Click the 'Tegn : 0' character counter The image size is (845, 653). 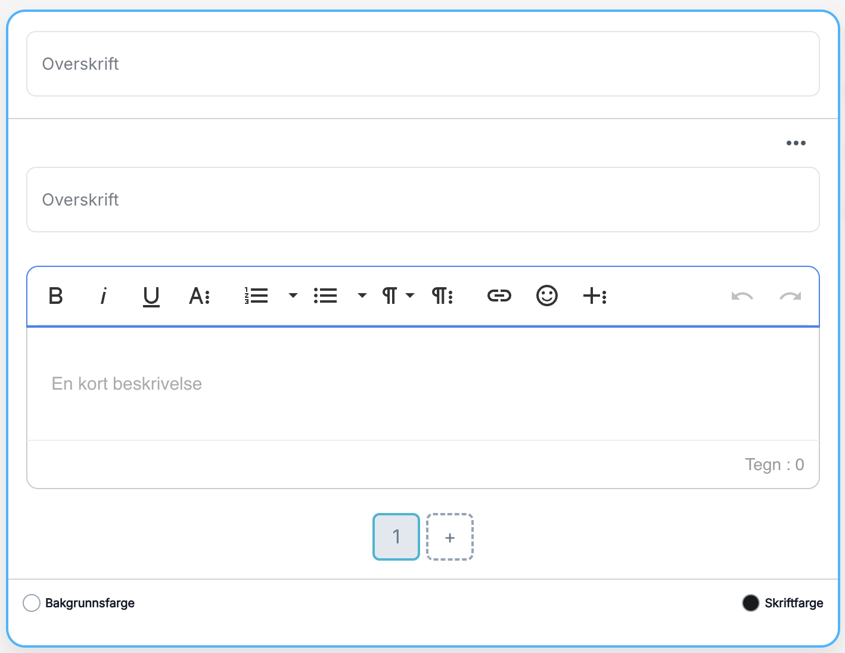pos(774,465)
